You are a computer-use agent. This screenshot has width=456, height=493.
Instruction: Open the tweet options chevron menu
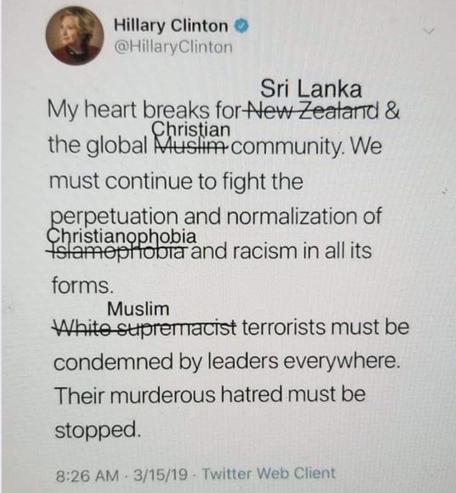click(428, 31)
